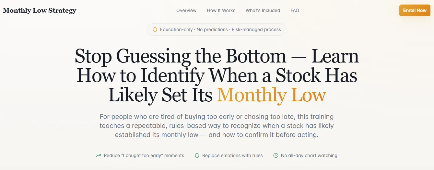Click the Replace emotions with rules text
Viewport: 434px width, 170px height.
coord(232,156)
